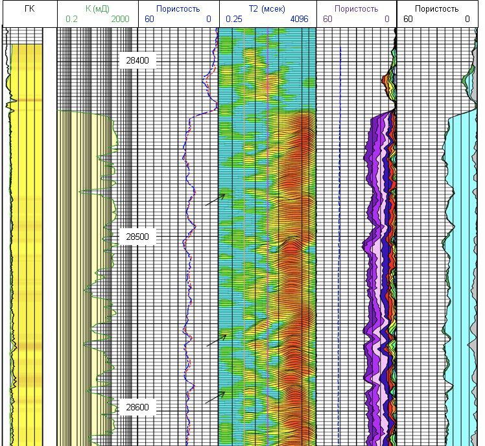Click the purple Пористость track title
Viewport: 485px width, 446px height.
[x=356, y=9]
